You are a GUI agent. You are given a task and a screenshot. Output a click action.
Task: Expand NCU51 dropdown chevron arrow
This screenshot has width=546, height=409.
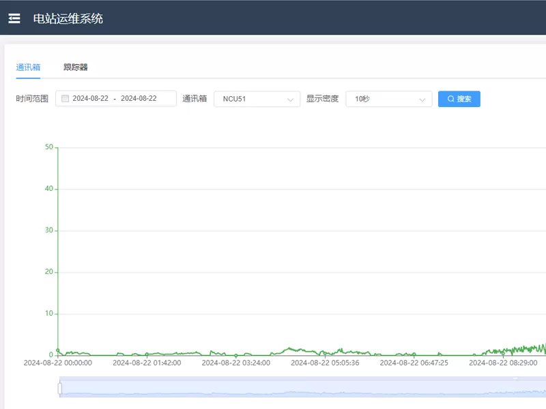290,100
